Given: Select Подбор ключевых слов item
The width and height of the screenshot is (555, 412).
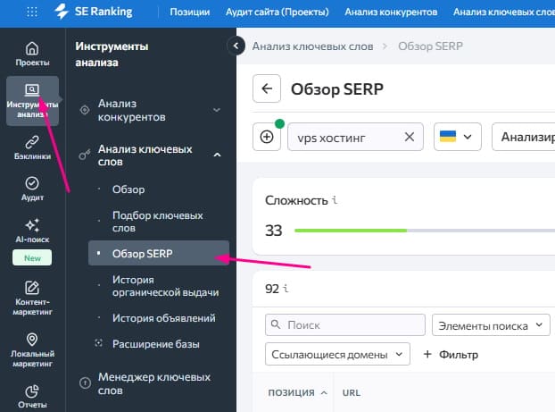Looking at the screenshot, I should coord(158,222).
